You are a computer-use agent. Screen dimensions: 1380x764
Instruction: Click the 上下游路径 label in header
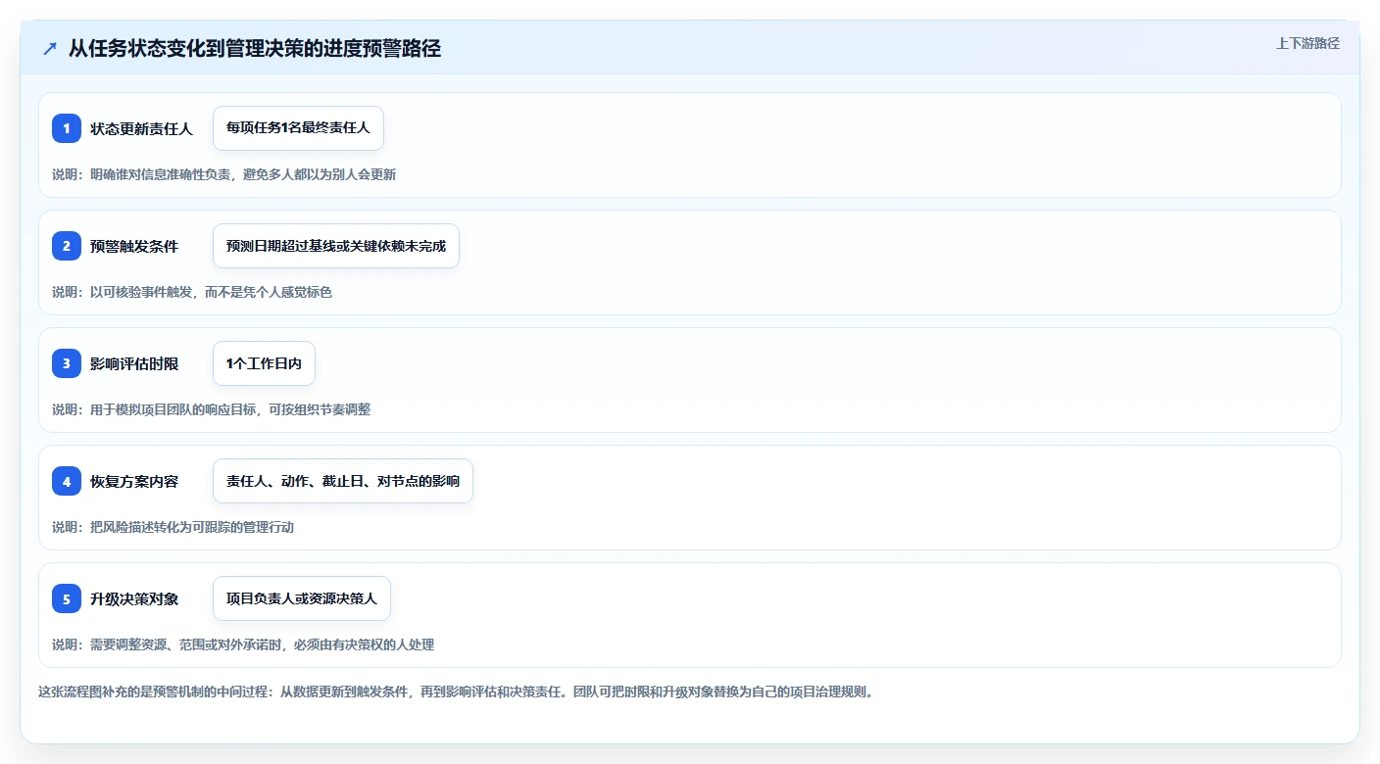coord(1307,43)
